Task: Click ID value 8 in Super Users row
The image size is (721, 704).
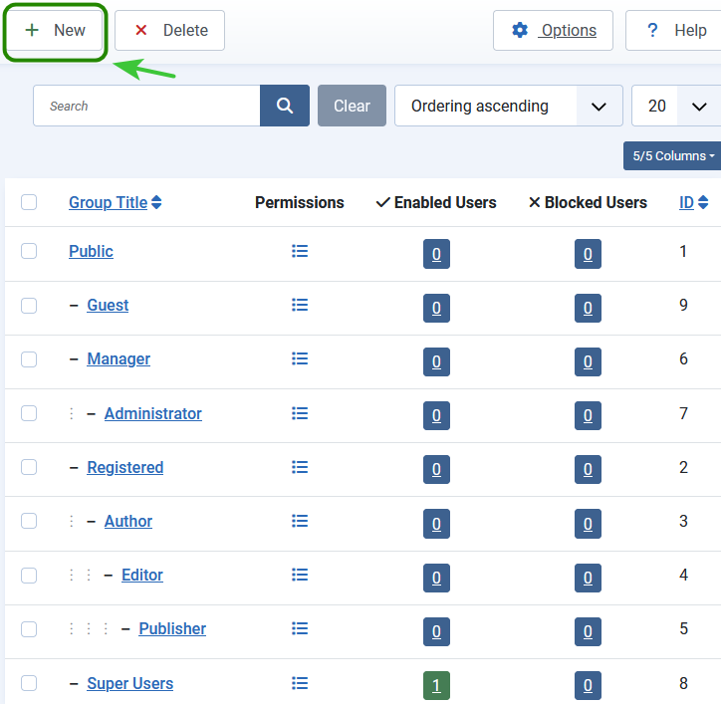Action: [683, 683]
